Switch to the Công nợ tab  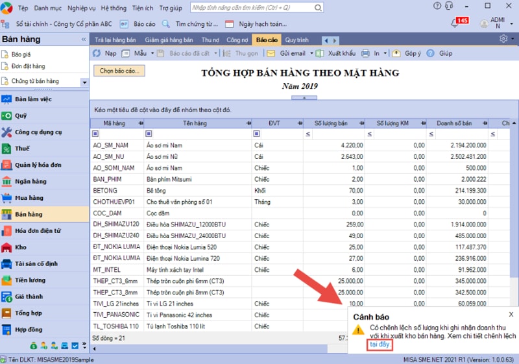(x=237, y=40)
